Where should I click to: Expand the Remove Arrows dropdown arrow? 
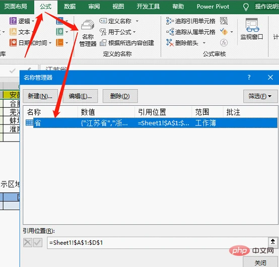(x=204, y=43)
